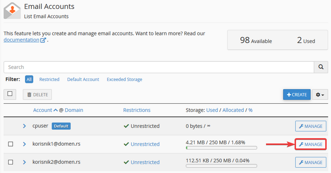This screenshot has width=331, height=173.
Task: Expand the cpuser account row
Action: pyautogui.click(x=24, y=126)
